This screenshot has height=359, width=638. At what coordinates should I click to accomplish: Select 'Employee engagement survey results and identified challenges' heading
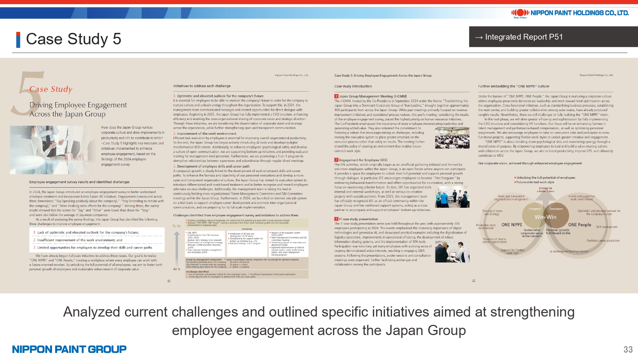pyautogui.click(x=79, y=182)
